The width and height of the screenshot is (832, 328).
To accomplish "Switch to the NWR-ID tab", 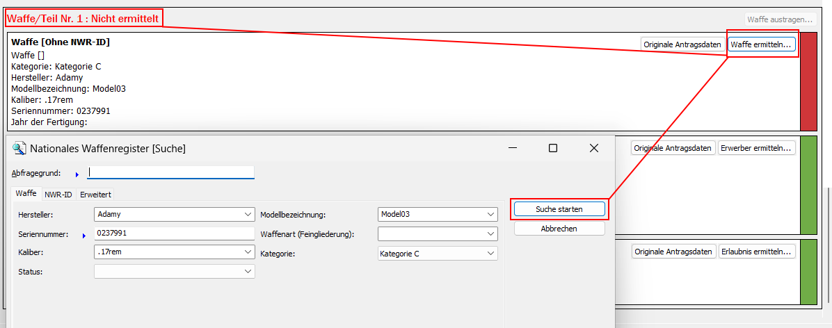I will tap(58, 195).
